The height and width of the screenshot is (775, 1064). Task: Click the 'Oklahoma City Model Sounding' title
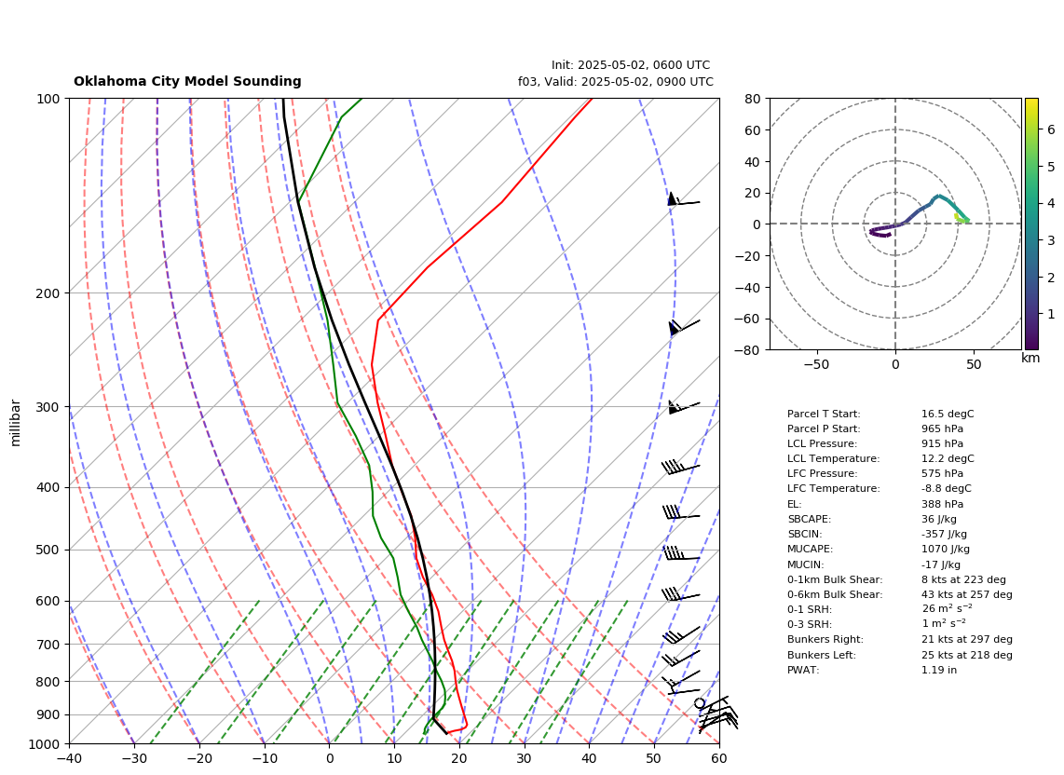187,81
